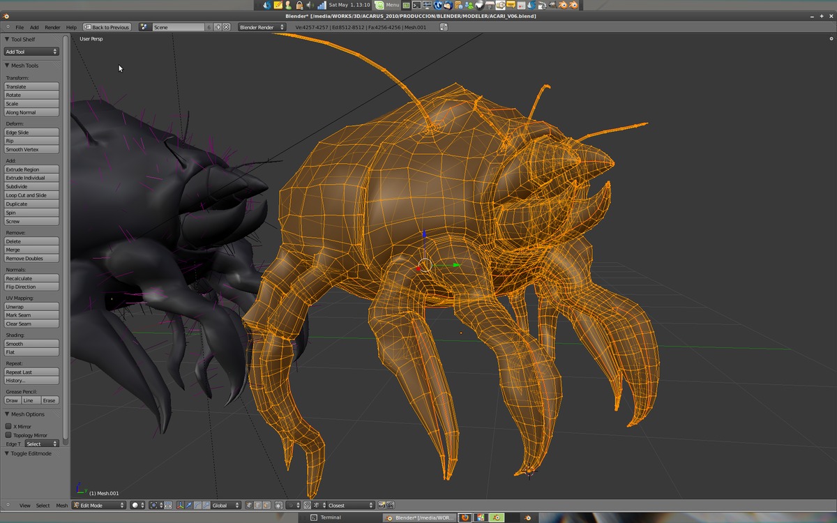
Task: Collapse the info header with the small circle icon
Action: (8, 27)
